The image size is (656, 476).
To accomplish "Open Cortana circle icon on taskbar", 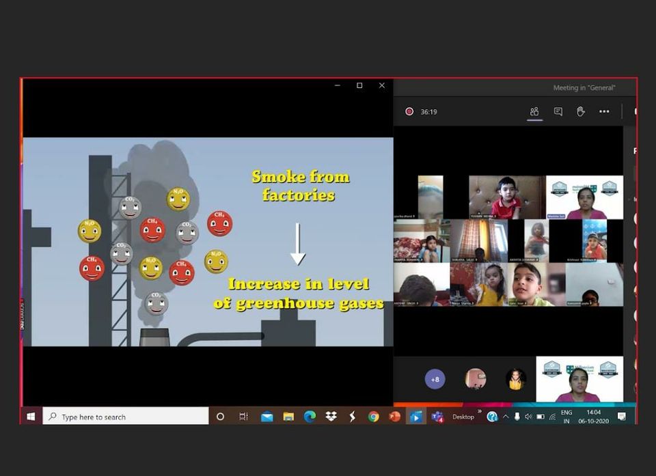I will click(x=220, y=417).
